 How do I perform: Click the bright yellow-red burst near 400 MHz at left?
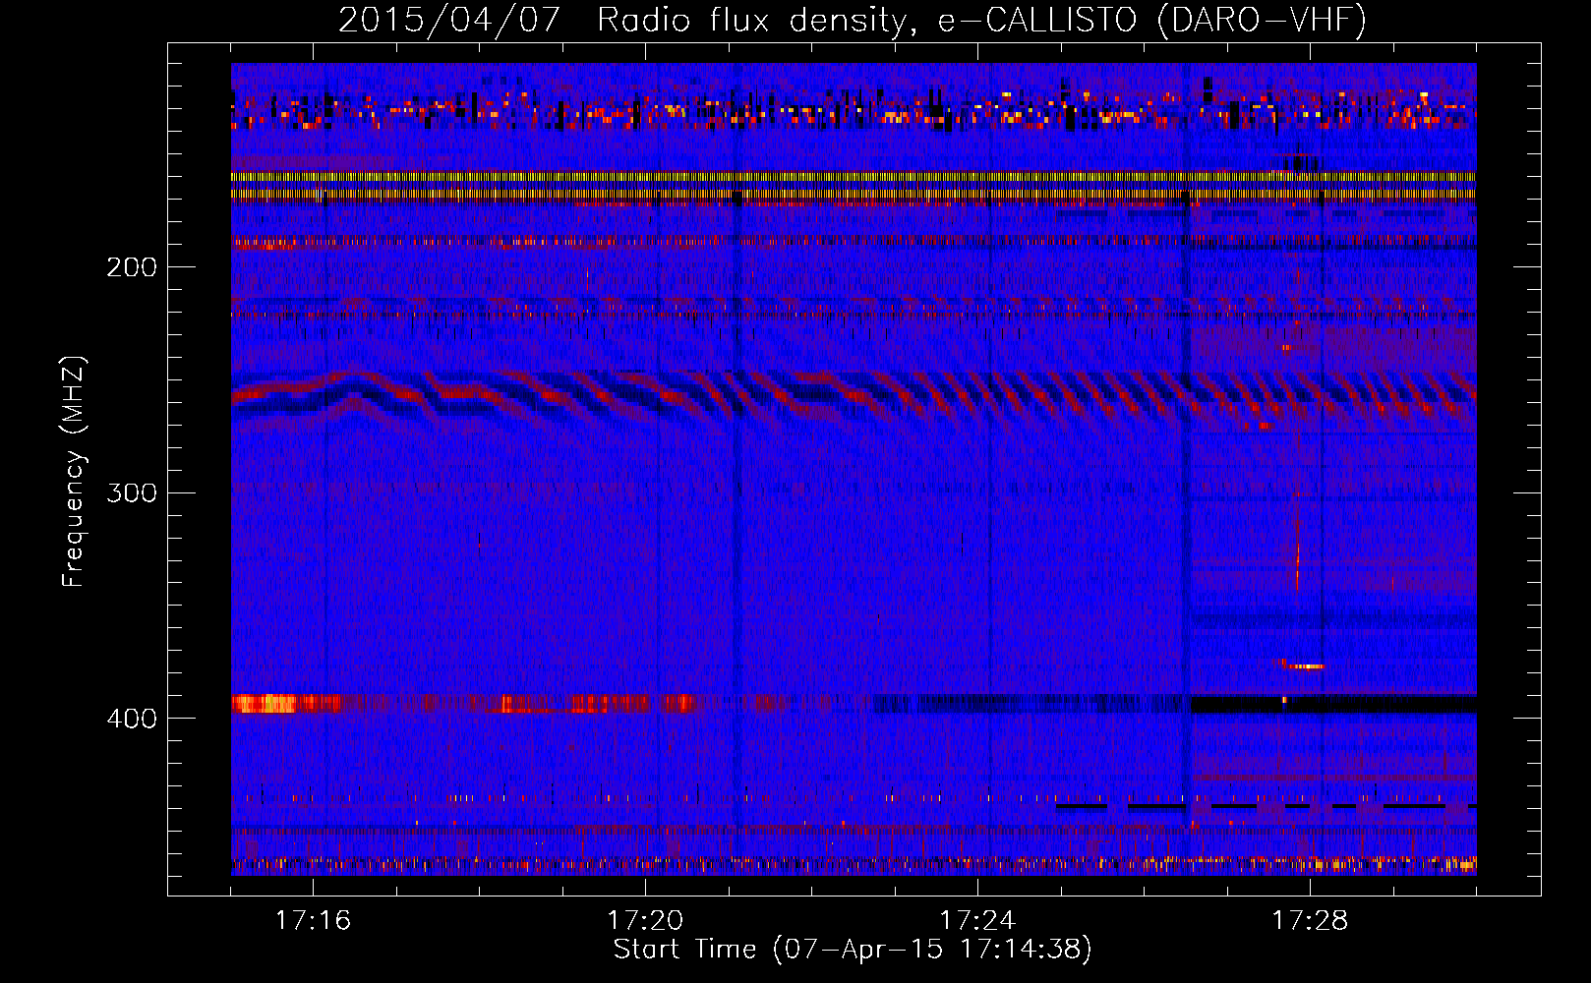tap(265, 704)
